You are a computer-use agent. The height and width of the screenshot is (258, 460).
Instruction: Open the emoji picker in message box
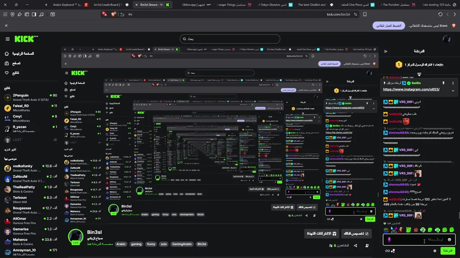[449, 239]
